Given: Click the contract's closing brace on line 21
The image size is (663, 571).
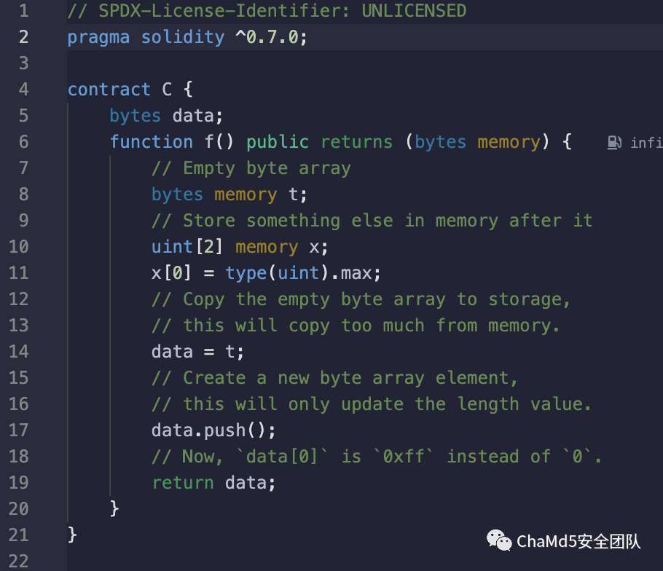Looking at the screenshot, I should pos(72,535).
